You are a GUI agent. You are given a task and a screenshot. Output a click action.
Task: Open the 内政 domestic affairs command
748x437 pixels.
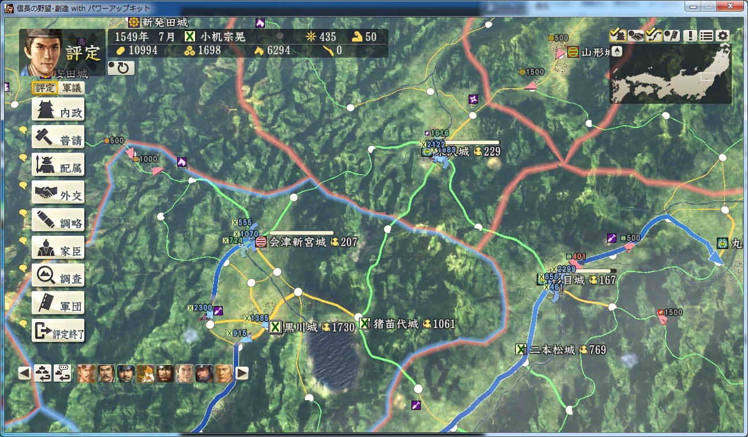tap(58, 110)
